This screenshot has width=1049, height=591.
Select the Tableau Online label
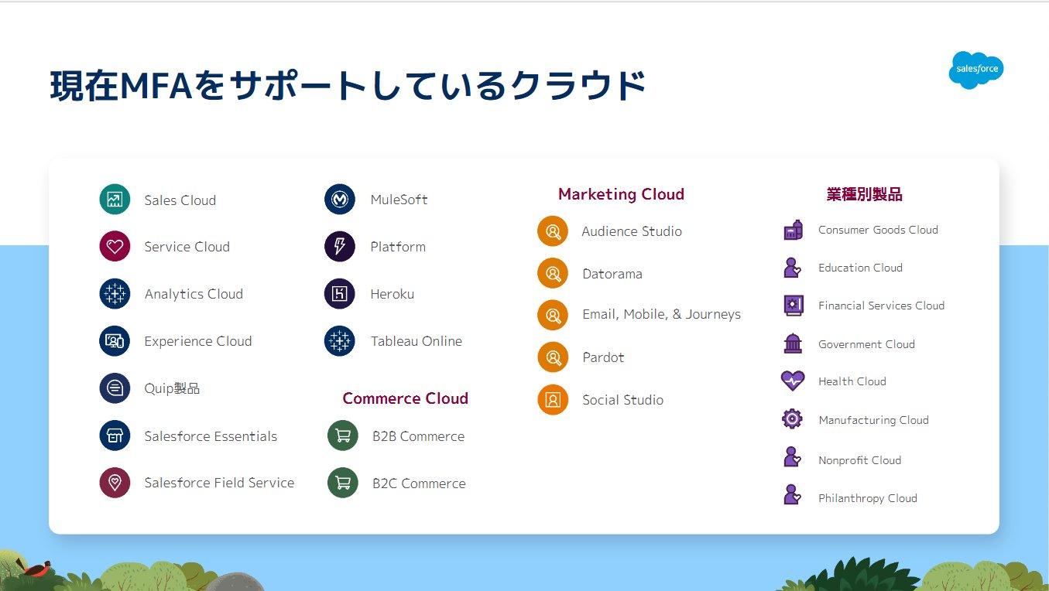pyautogui.click(x=417, y=341)
